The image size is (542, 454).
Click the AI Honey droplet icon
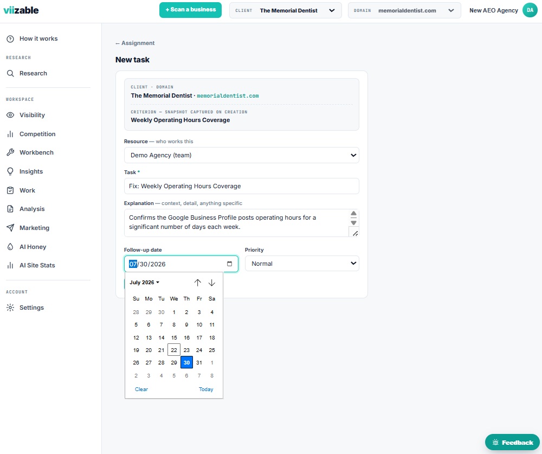(10, 247)
